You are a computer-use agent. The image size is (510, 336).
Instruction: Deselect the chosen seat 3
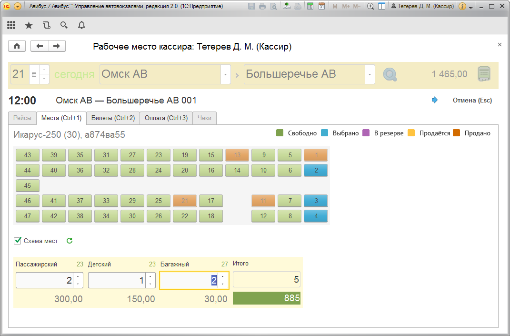point(316,201)
